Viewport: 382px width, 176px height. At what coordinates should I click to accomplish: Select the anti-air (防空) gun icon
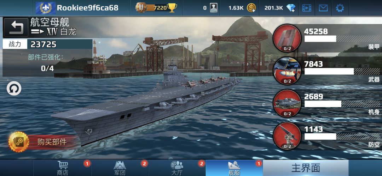click(x=287, y=136)
